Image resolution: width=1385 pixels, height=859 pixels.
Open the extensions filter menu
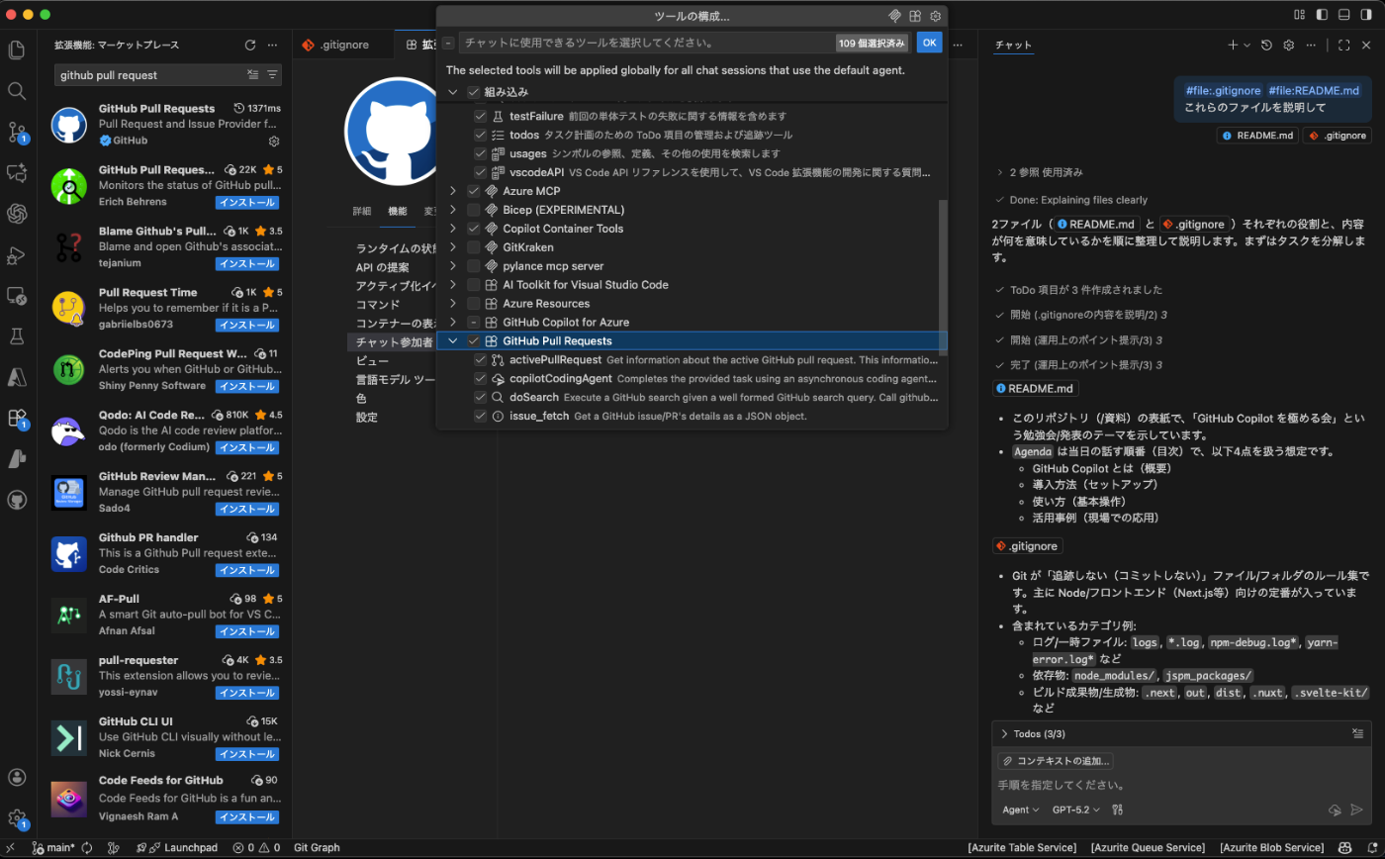click(x=272, y=74)
